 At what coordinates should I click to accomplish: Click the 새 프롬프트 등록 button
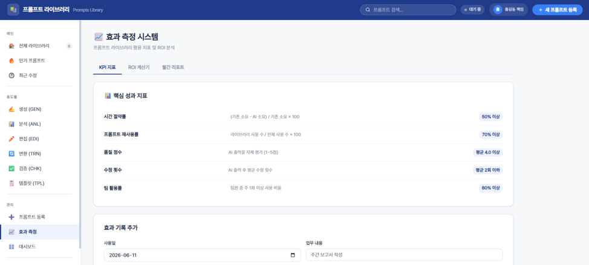[x=557, y=10]
